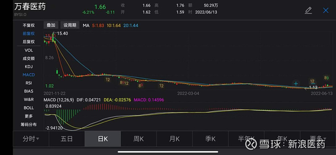This screenshot has height=155, width=336.
Task: Click the 2022-03-04 date label
Action: coord(188,94)
